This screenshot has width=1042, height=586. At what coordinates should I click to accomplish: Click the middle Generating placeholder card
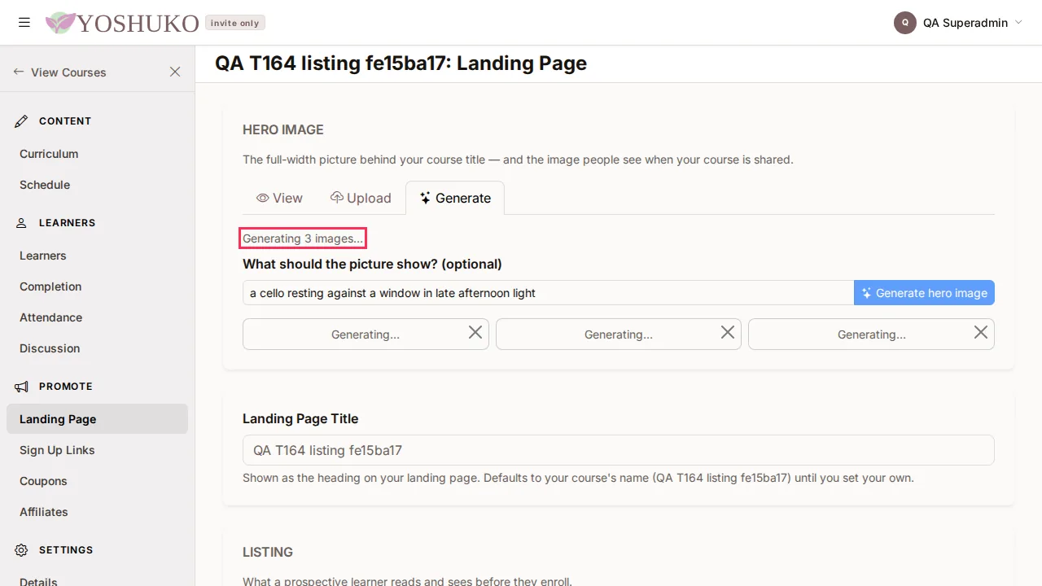tap(619, 335)
